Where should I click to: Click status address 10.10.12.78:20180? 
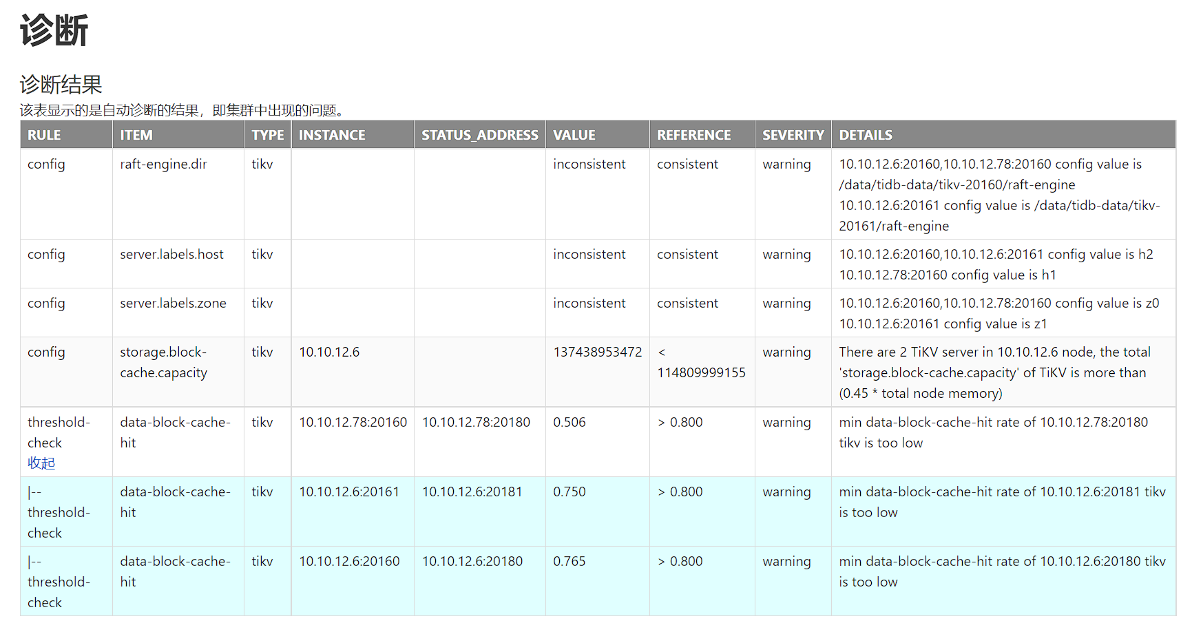point(476,423)
